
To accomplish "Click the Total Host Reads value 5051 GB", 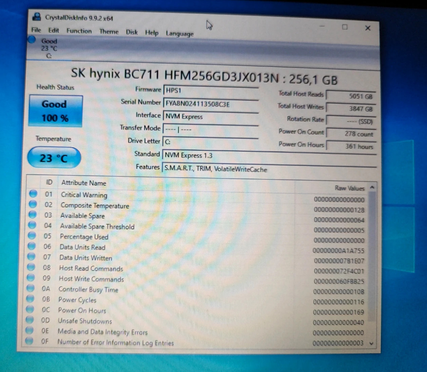I will (x=351, y=96).
